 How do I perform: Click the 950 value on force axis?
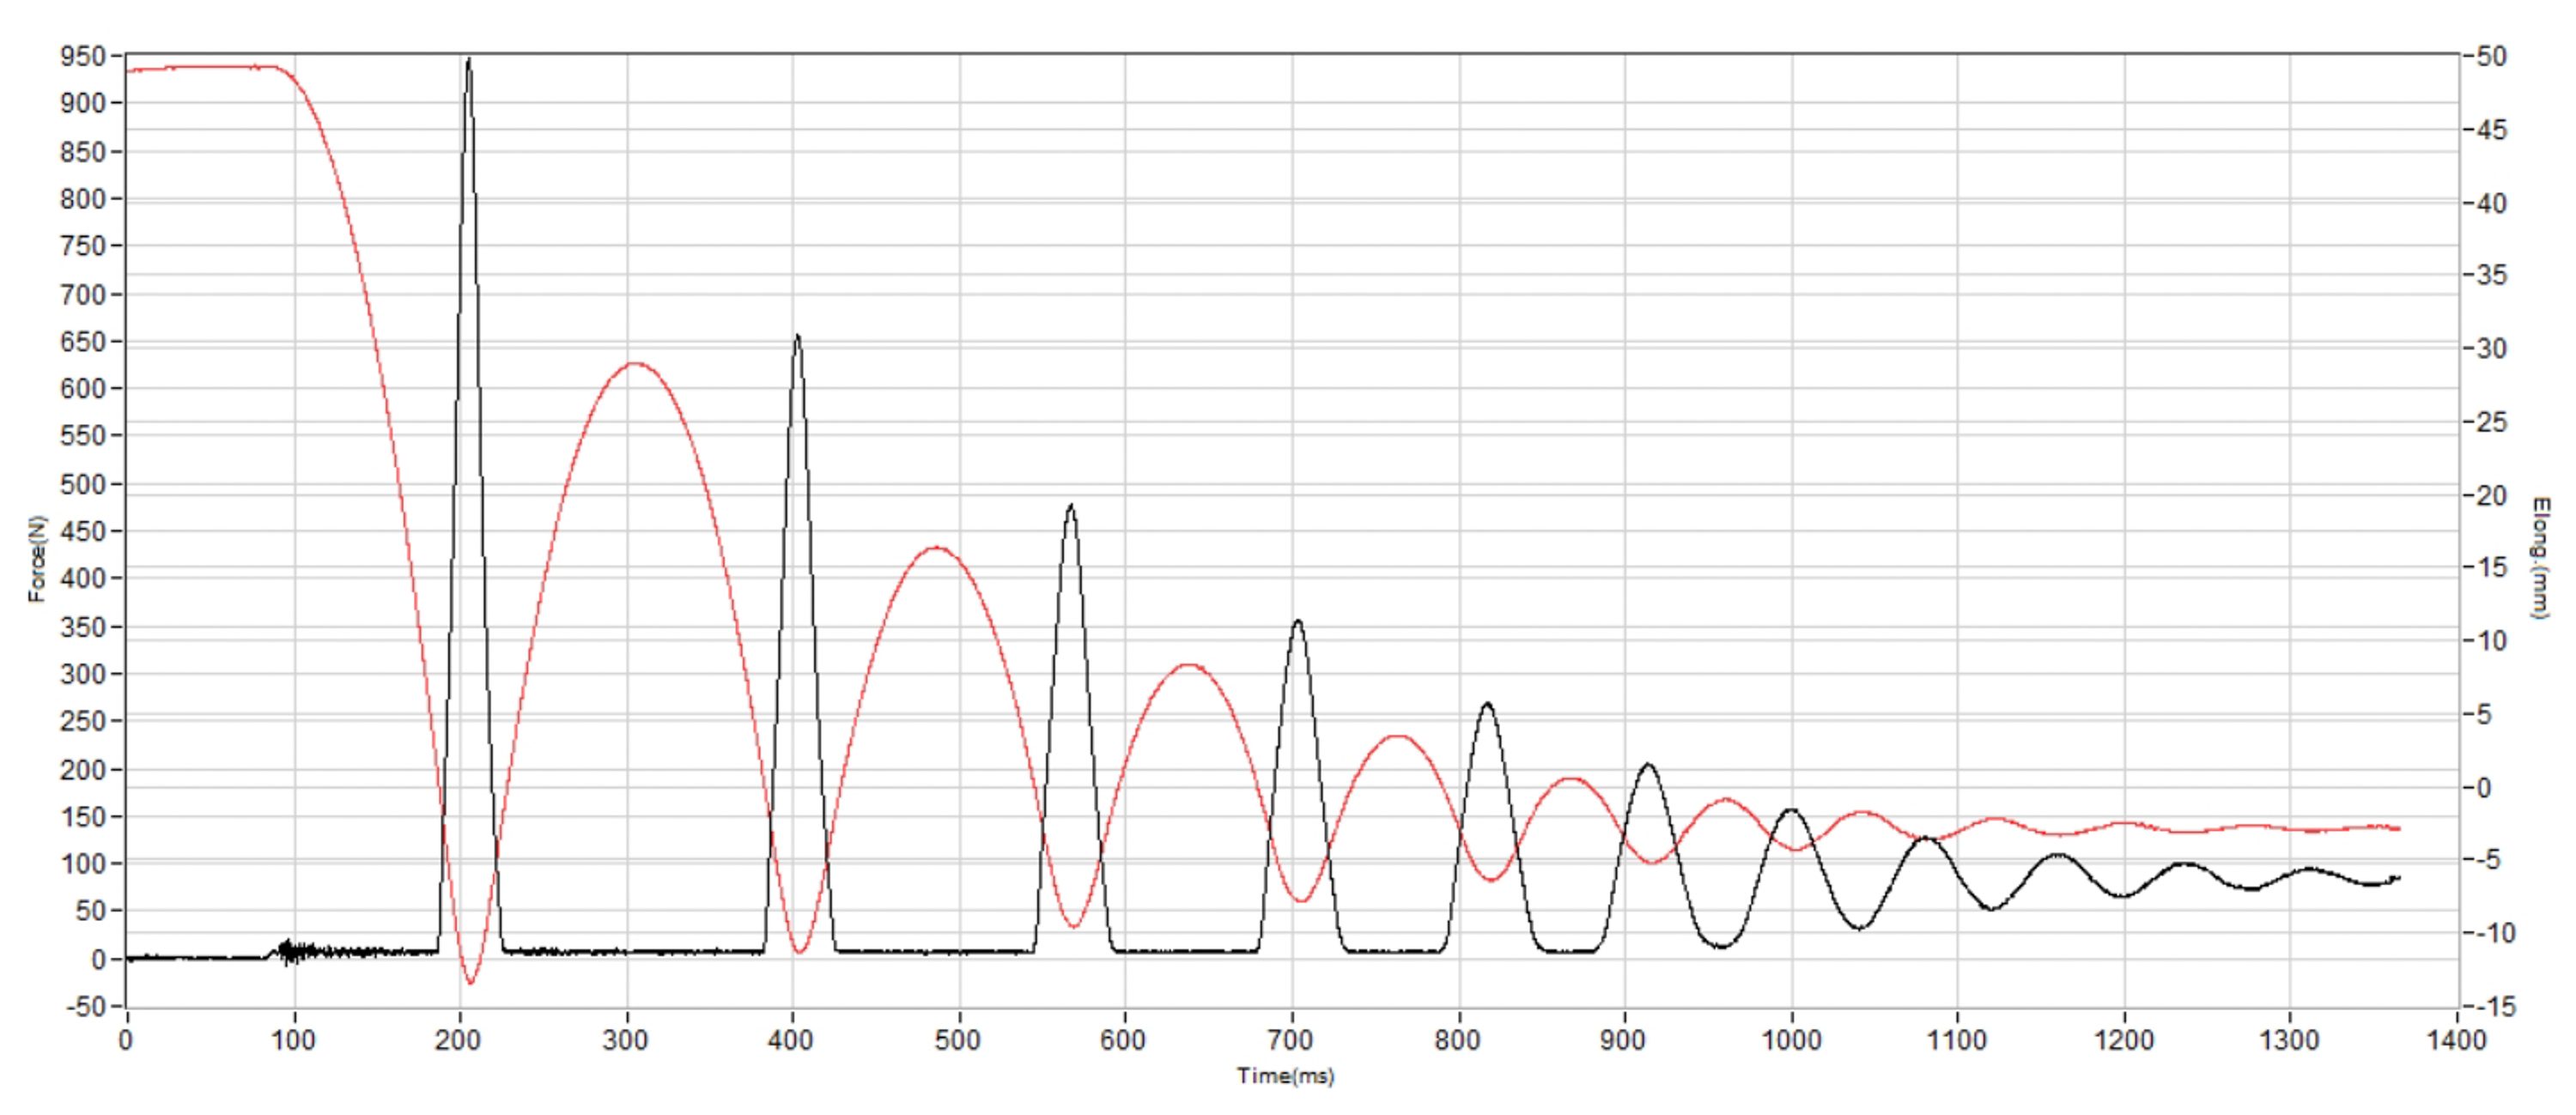click(84, 56)
